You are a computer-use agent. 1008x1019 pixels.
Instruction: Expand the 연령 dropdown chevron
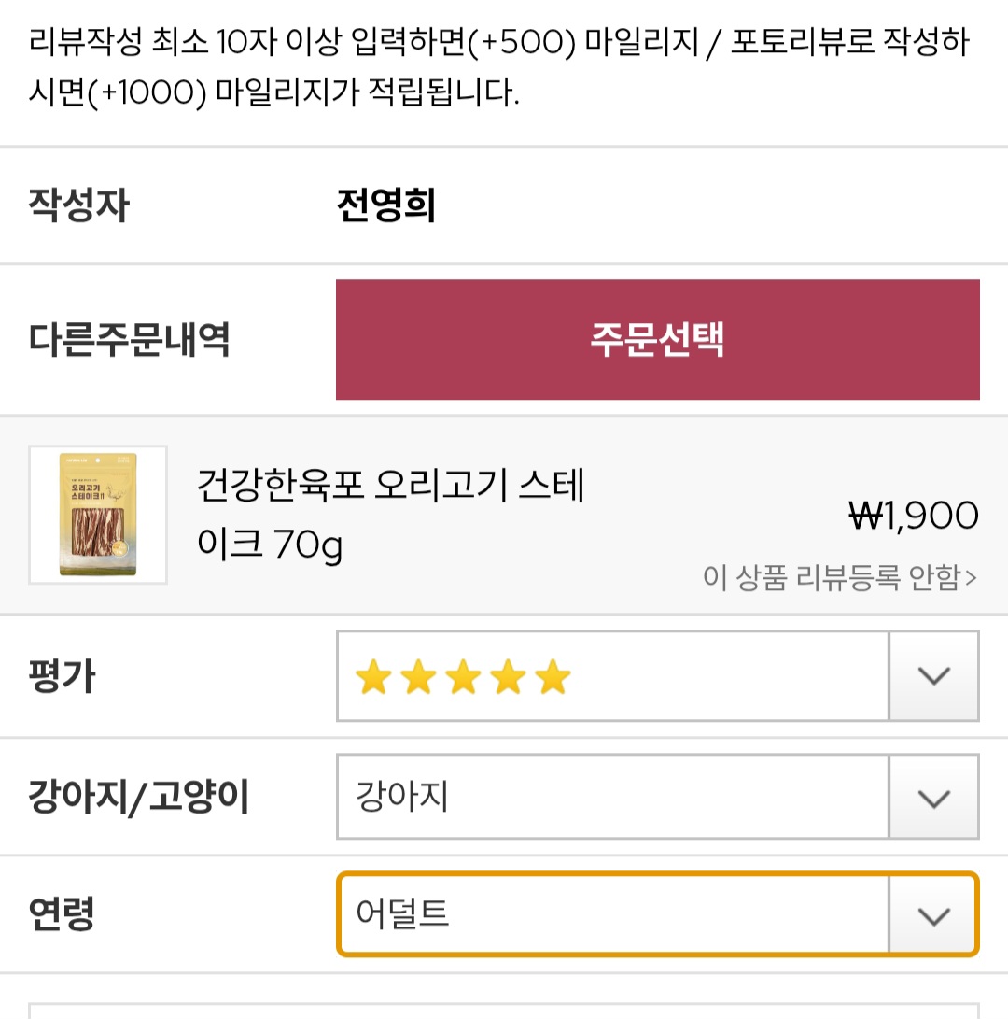tap(933, 915)
